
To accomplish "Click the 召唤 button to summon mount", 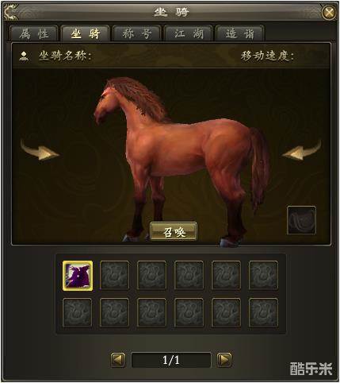I will tap(174, 231).
